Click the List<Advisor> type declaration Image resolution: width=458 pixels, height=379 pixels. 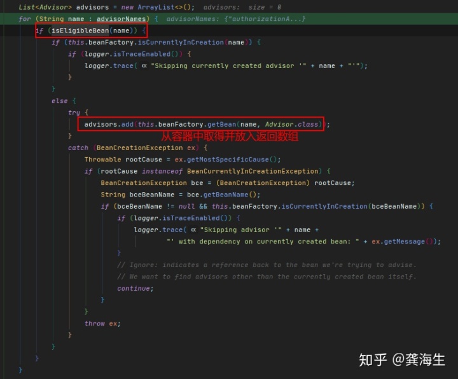(x=45, y=7)
